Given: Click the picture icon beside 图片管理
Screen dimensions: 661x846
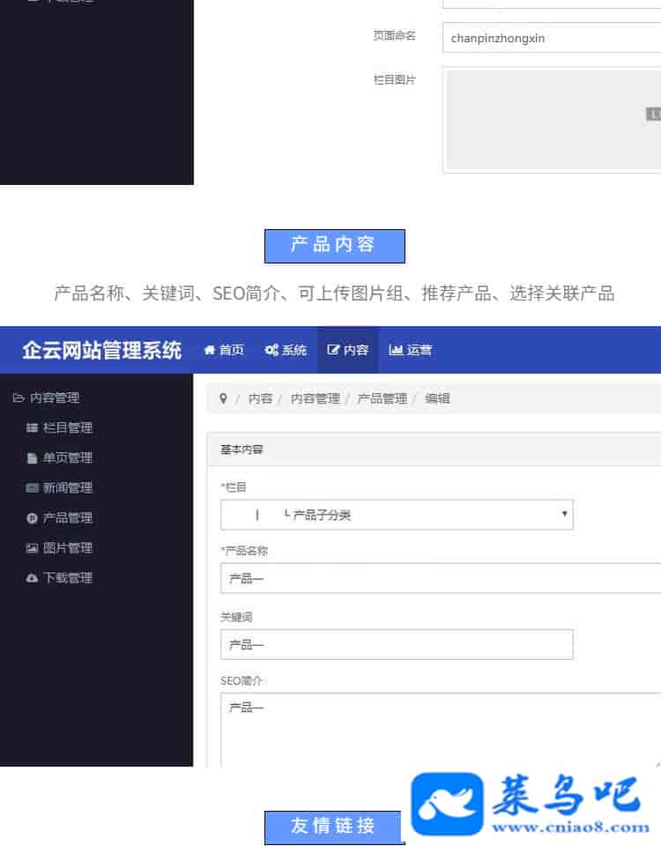Looking at the screenshot, I should [32, 549].
